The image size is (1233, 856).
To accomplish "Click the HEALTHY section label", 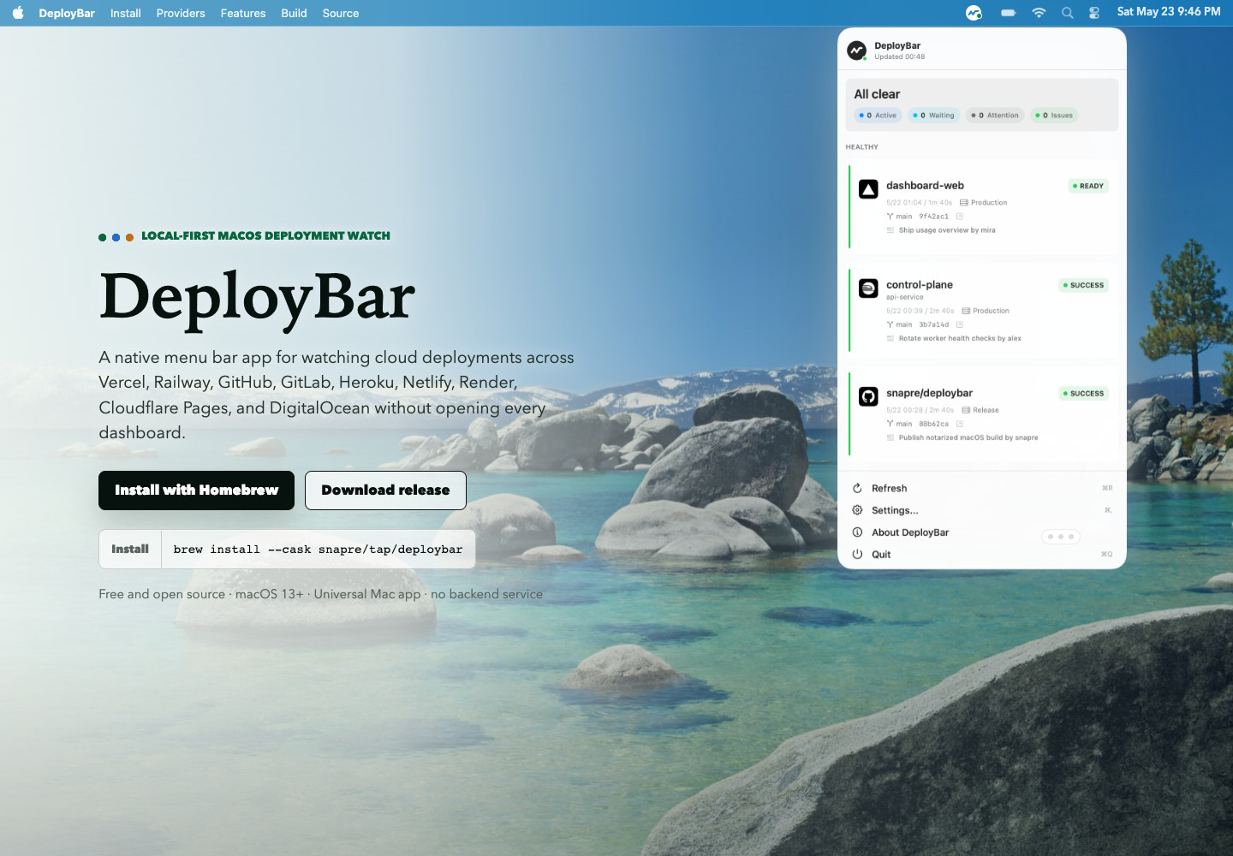I will [x=862, y=147].
